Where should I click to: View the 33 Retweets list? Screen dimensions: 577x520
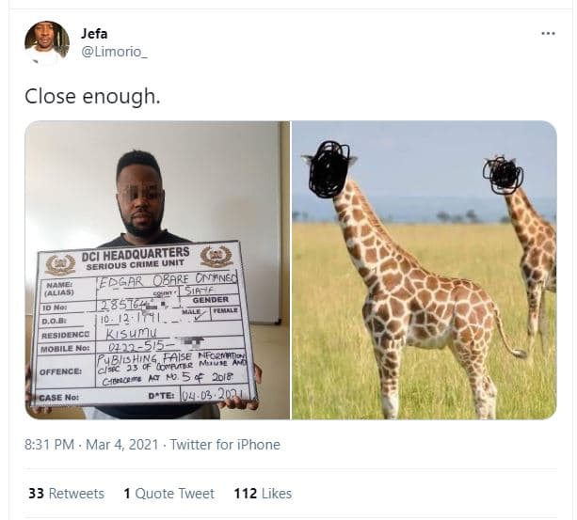[x=66, y=494]
